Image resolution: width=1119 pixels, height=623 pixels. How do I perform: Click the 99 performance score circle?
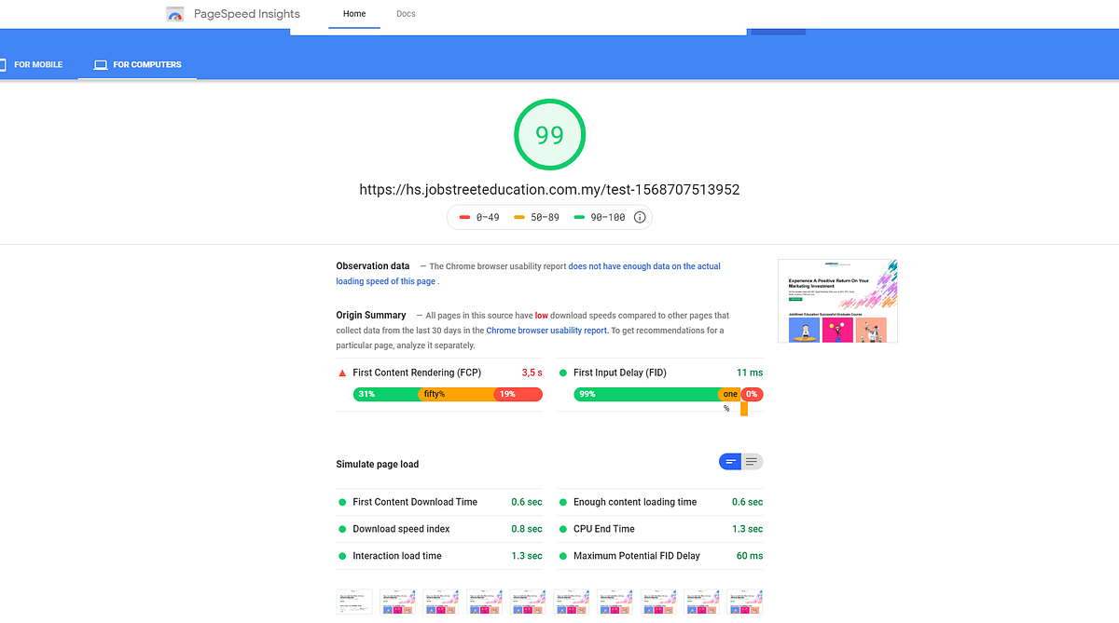pyautogui.click(x=549, y=134)
